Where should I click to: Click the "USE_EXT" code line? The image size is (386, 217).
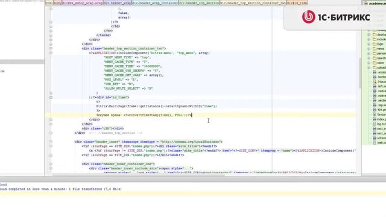pyautogui.click(x=119, y=84)
